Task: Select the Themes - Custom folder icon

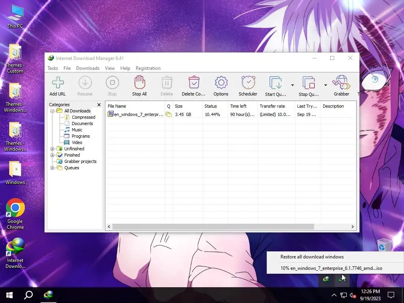Action: 15,59
